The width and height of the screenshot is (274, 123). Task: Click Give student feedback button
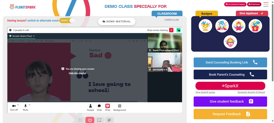pos(230,101)
